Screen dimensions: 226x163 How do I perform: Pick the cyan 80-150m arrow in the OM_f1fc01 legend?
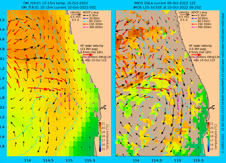pyautogui.click(x=86, y=21)
